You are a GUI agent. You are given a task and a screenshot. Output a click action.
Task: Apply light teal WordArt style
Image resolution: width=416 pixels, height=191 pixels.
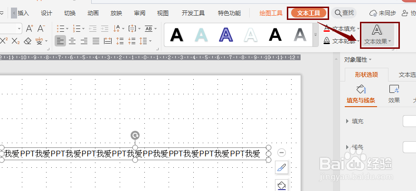201,35
